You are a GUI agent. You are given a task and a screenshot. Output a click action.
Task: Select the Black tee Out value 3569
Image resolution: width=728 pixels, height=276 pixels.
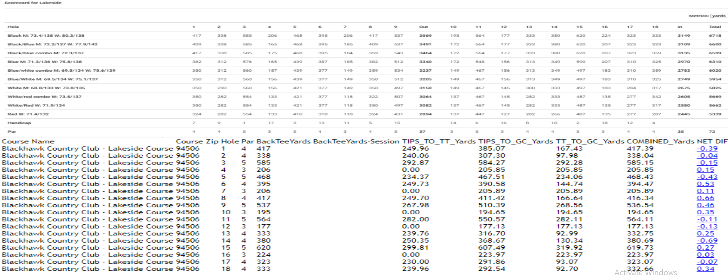pyautogui.click(x=425, y=35)
